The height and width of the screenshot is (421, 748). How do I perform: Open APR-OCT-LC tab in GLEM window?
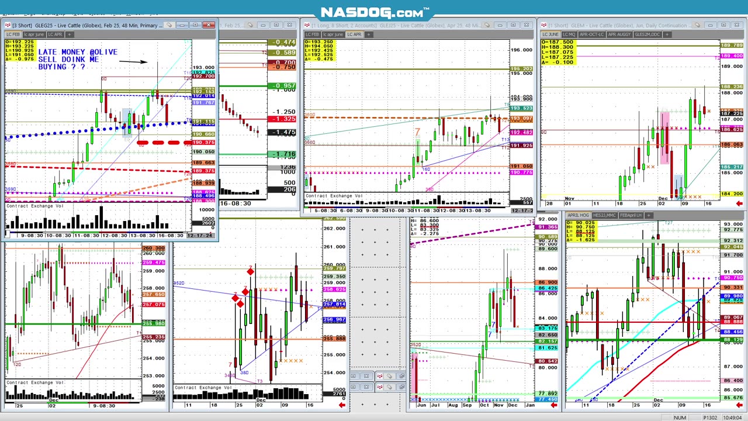pos(591,34)
